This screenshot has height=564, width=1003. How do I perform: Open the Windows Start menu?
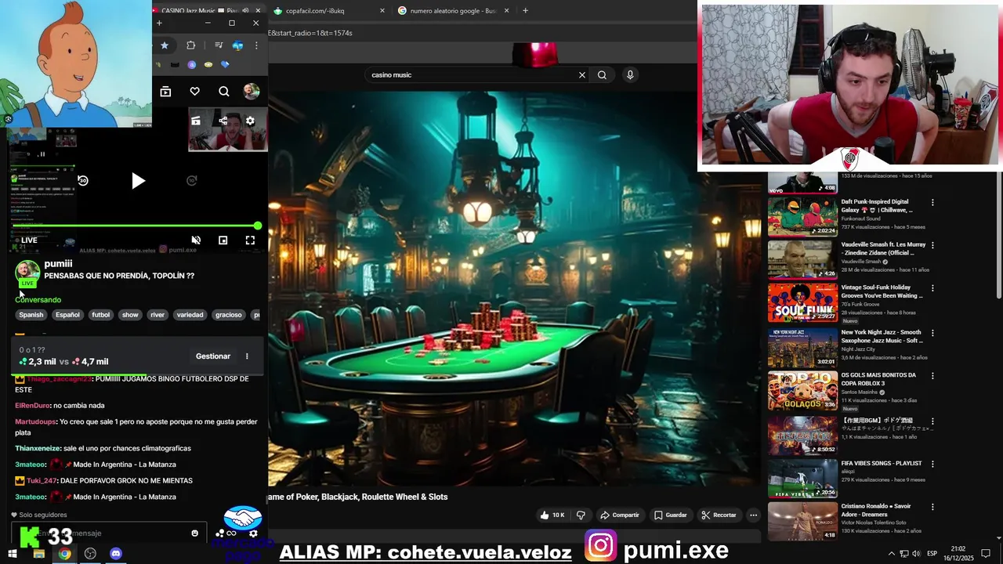[13, 554]
